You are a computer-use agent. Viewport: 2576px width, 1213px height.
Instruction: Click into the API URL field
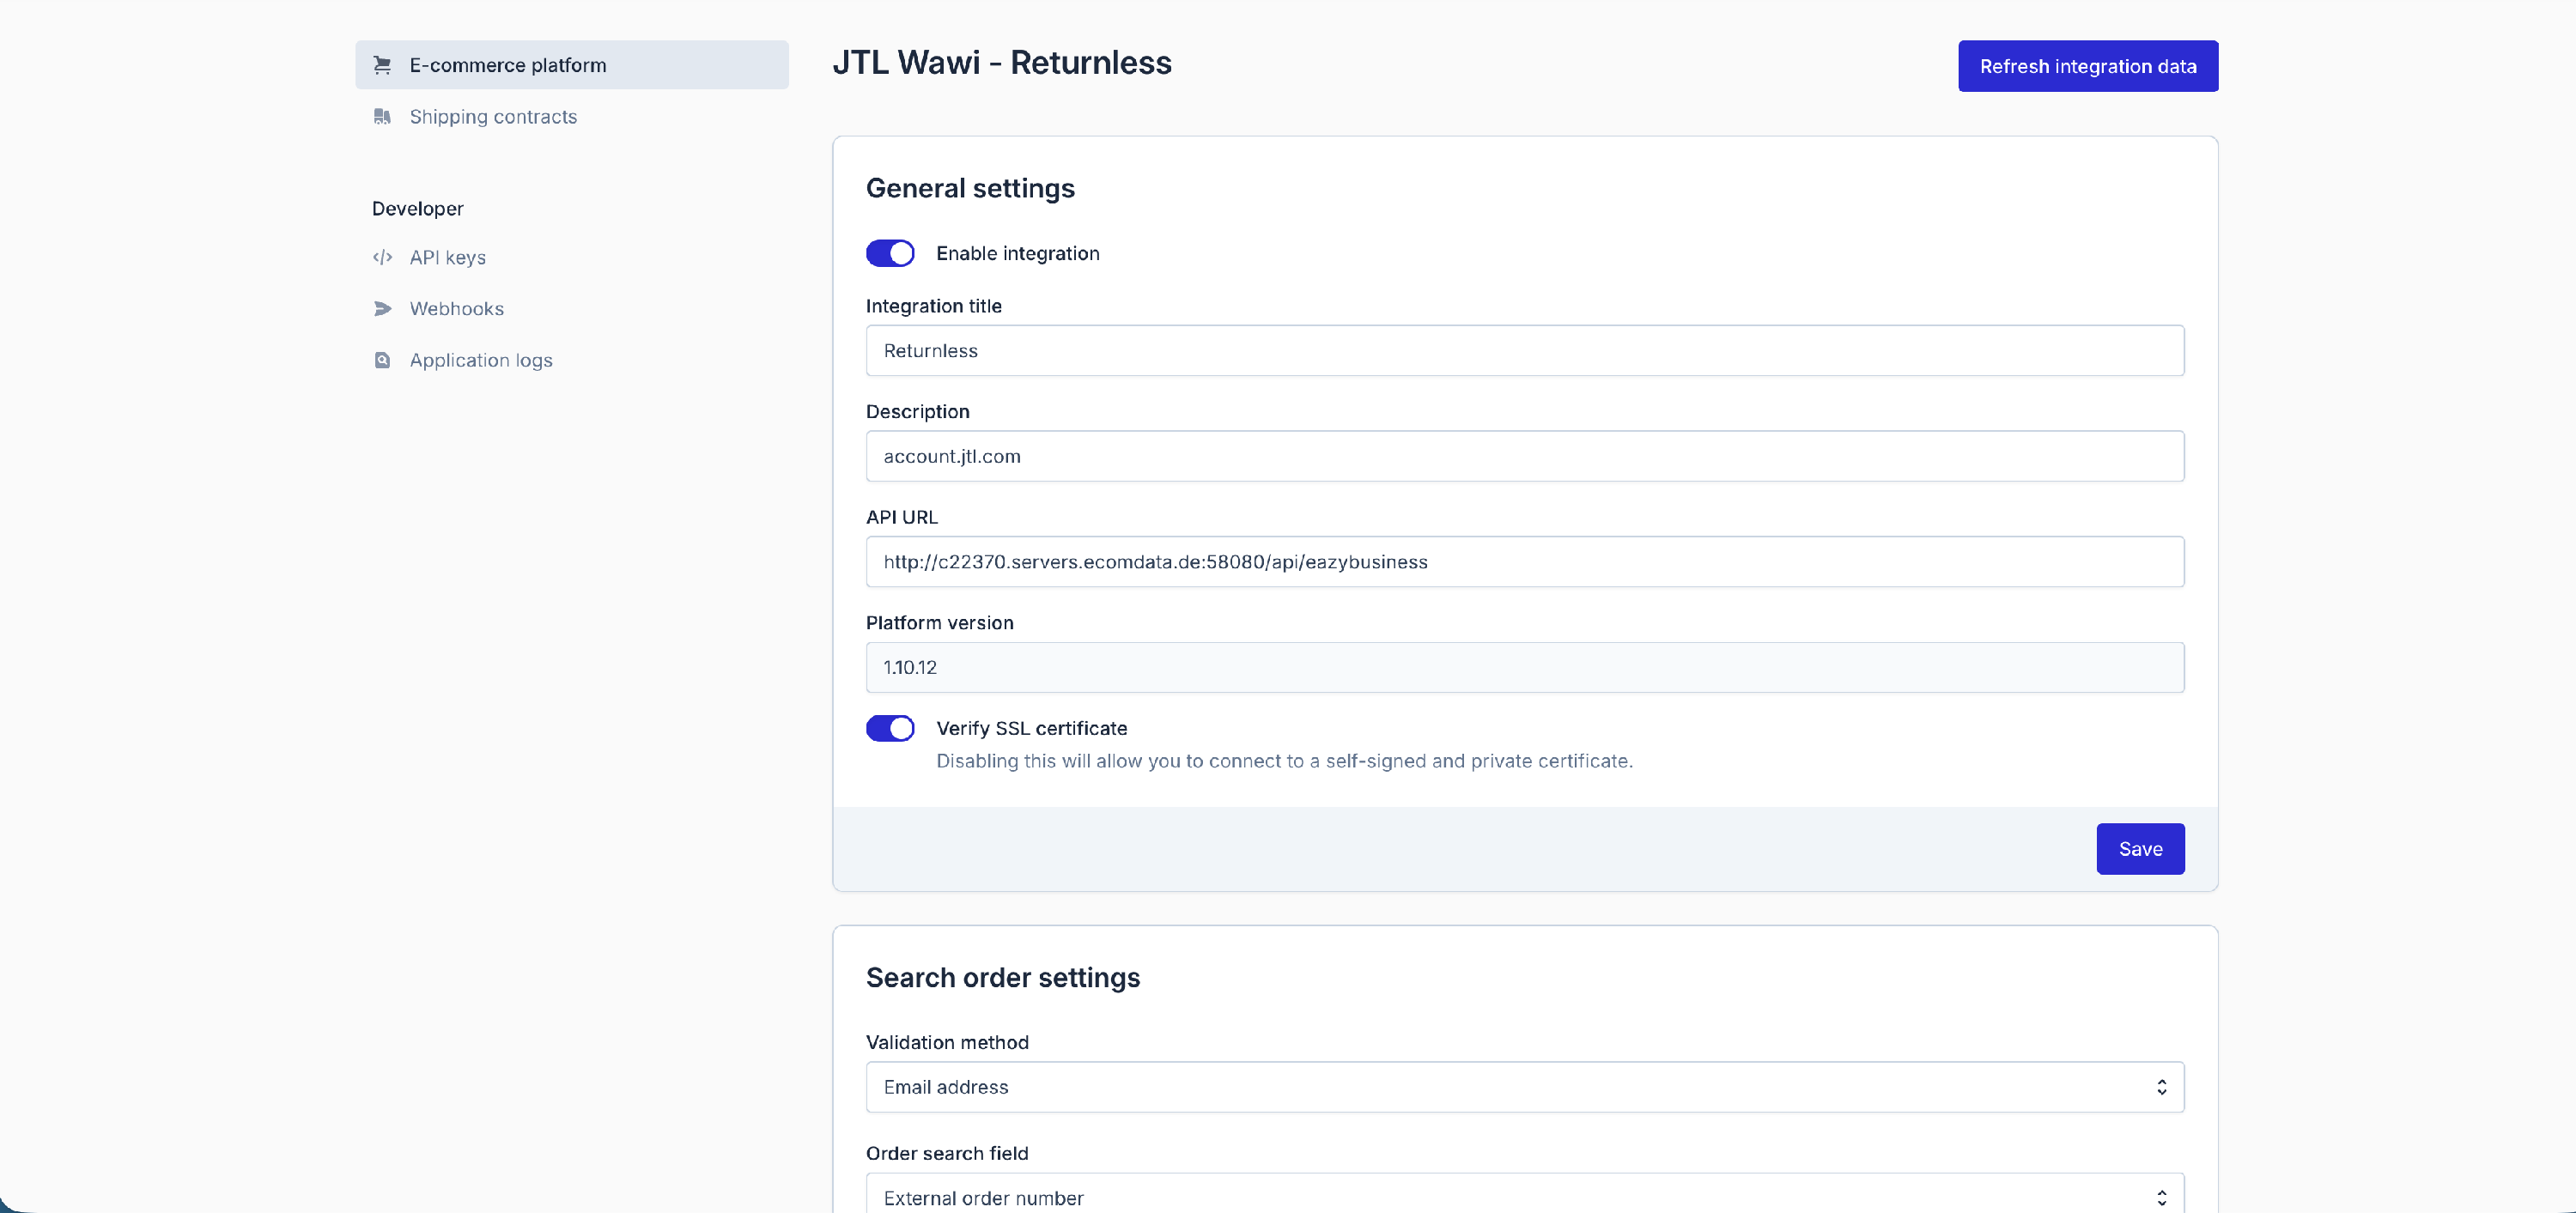pyautogui.click(x=1523, y=562)
